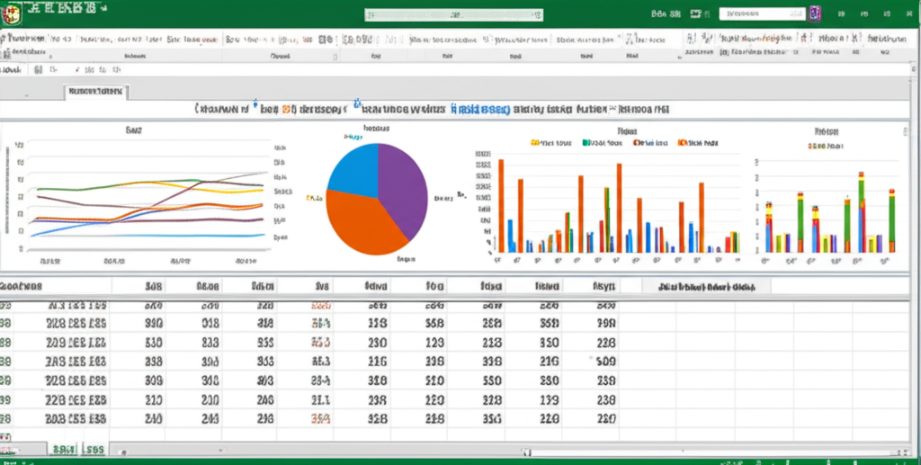Click the purple icon beside the white title bar box
Screen dimensions: 921x465
click(815, 13)
